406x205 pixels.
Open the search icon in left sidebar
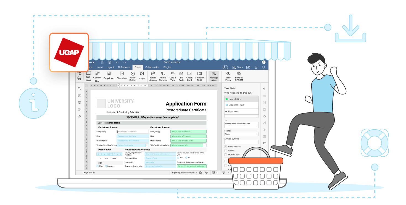click(79, 89)
